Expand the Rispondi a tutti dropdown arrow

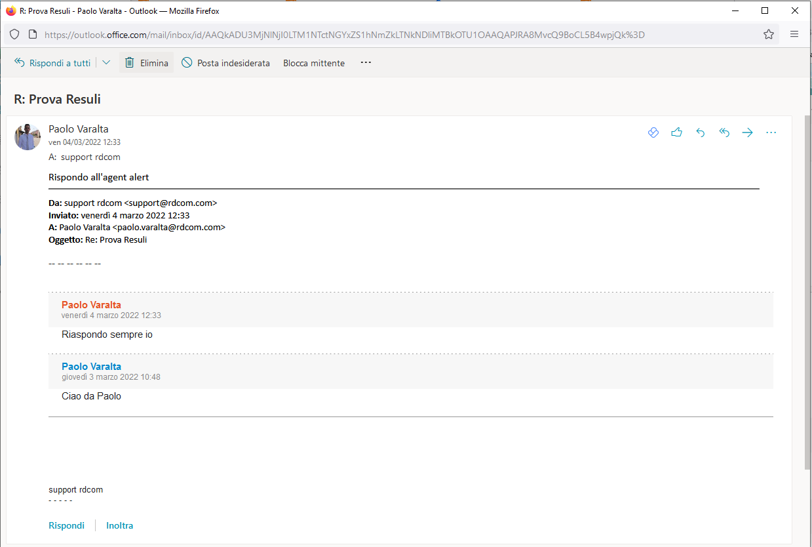click(x=106, y=63)
